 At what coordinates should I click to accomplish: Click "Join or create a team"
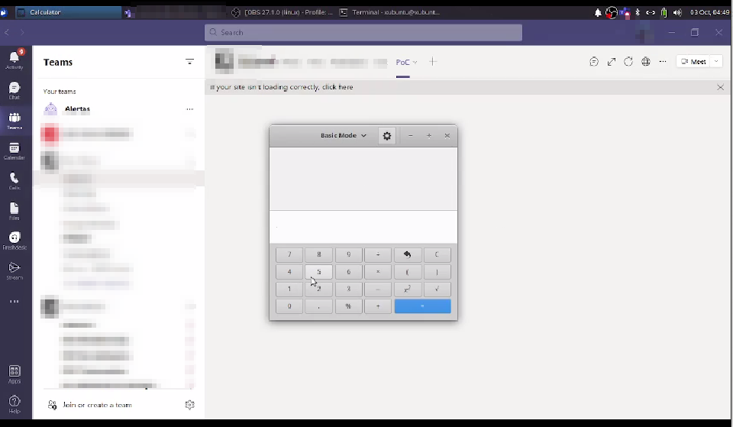pos(97,405)
